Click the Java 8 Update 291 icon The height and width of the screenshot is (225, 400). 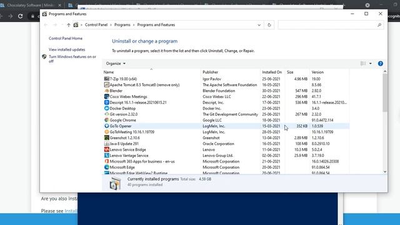click(x=107, y=144)
